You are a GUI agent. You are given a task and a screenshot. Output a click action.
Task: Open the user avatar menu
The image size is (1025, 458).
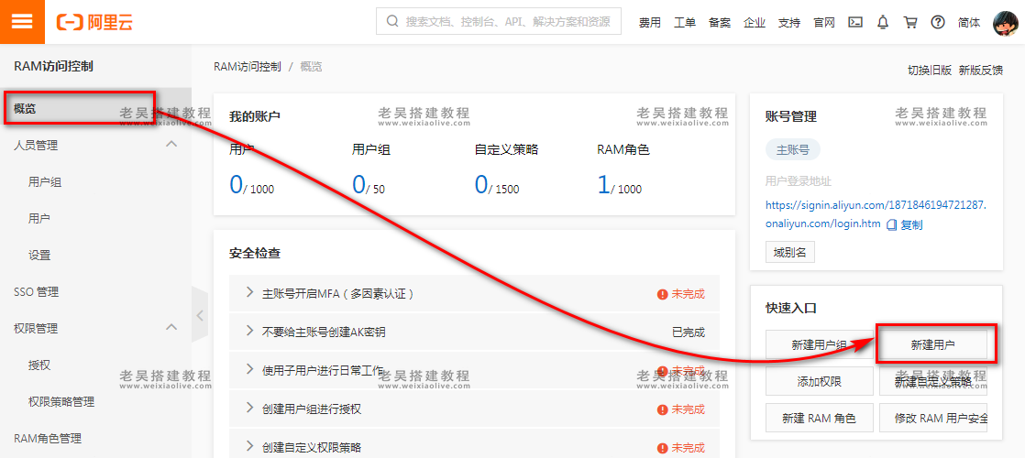(1005, 24)
